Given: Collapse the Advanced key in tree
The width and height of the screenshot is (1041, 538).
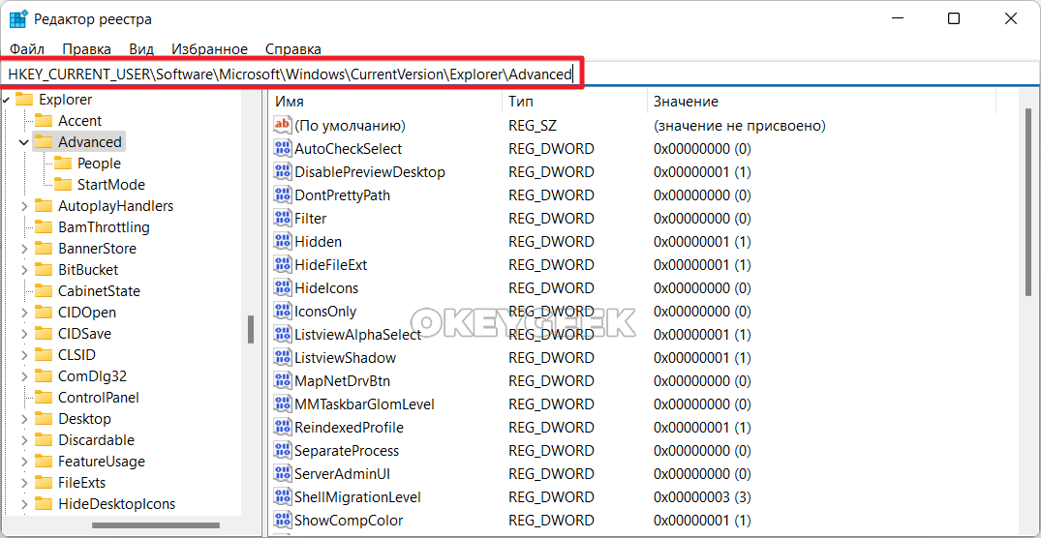Looking at the screenshot, I should coord(24,142).
